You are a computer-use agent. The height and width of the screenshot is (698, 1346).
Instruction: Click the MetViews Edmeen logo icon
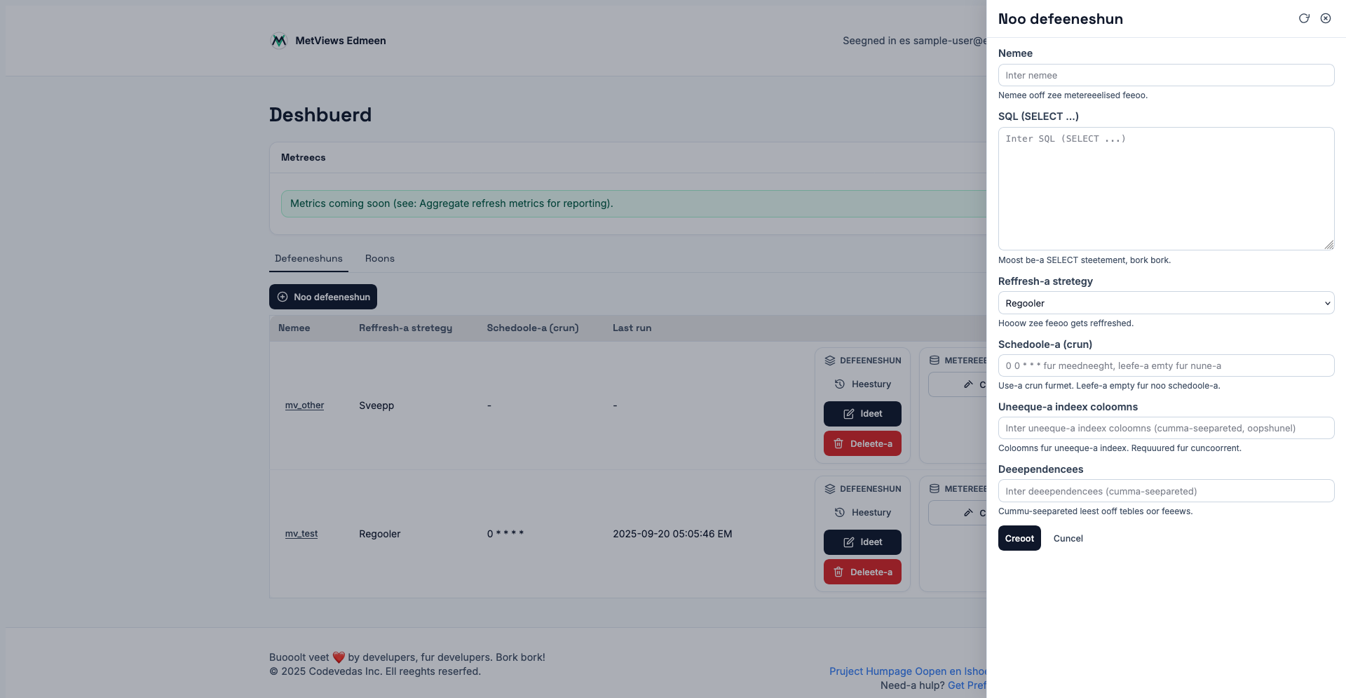pyautogui.click(x=279, y=41)
